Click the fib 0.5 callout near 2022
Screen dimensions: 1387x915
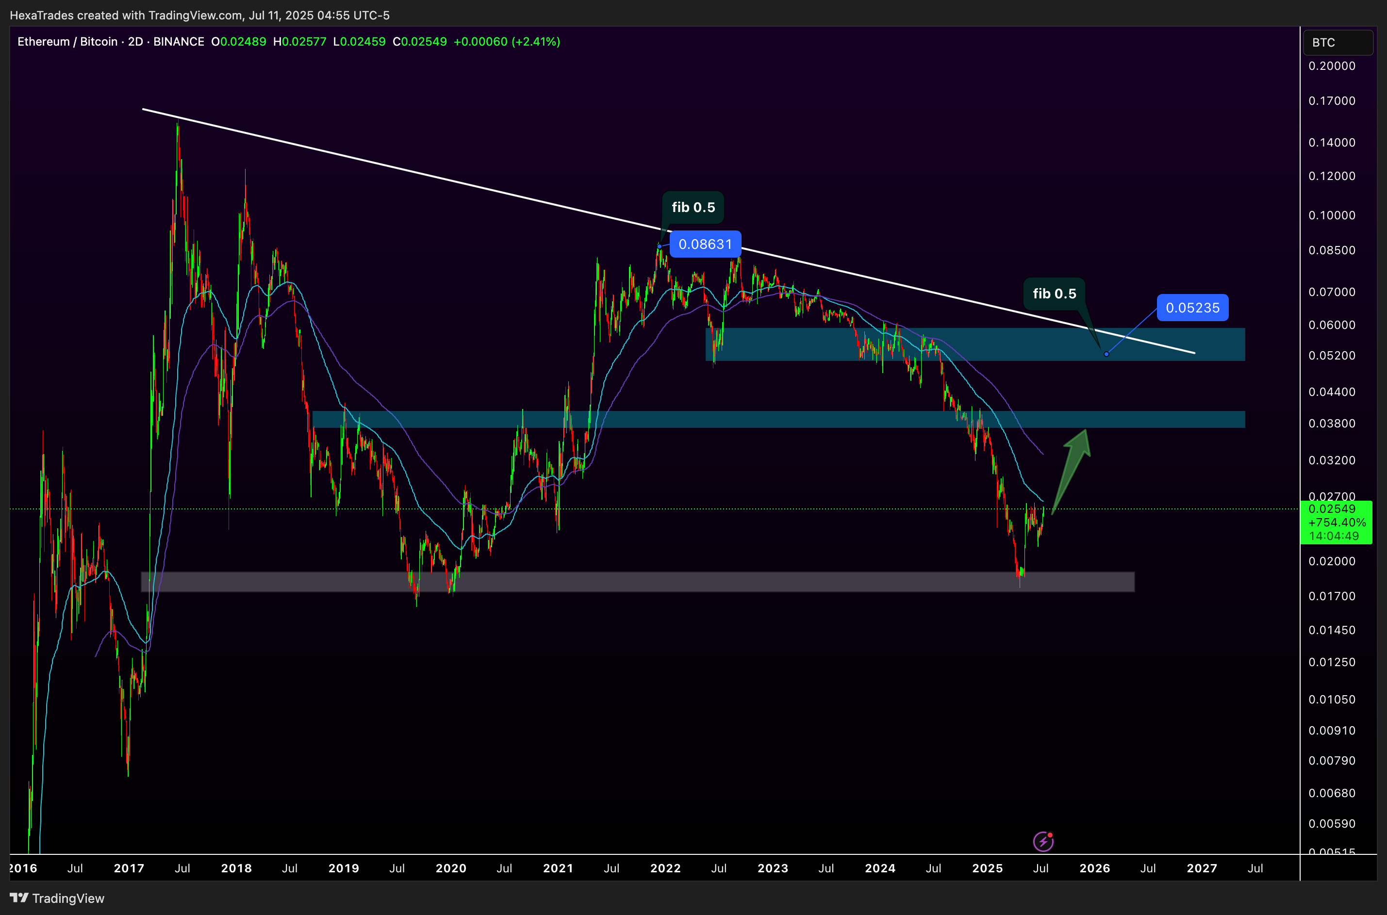(x=693, y=207)
